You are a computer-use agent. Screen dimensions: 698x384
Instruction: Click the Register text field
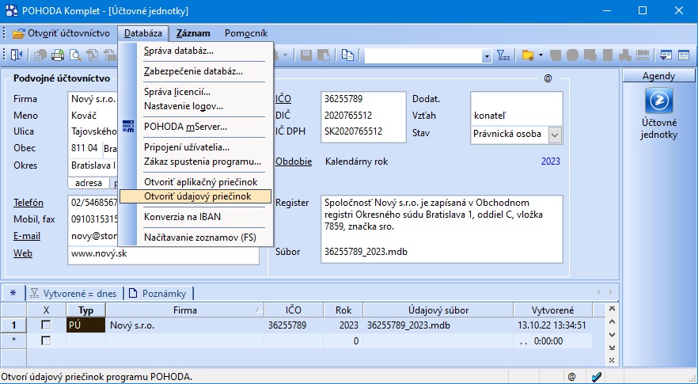(442, 221)
